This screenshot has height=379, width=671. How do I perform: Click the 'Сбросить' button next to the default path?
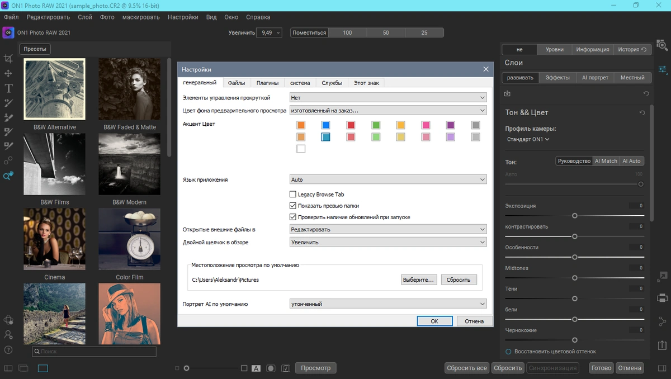pyautogui.click(x=459, y=279)
